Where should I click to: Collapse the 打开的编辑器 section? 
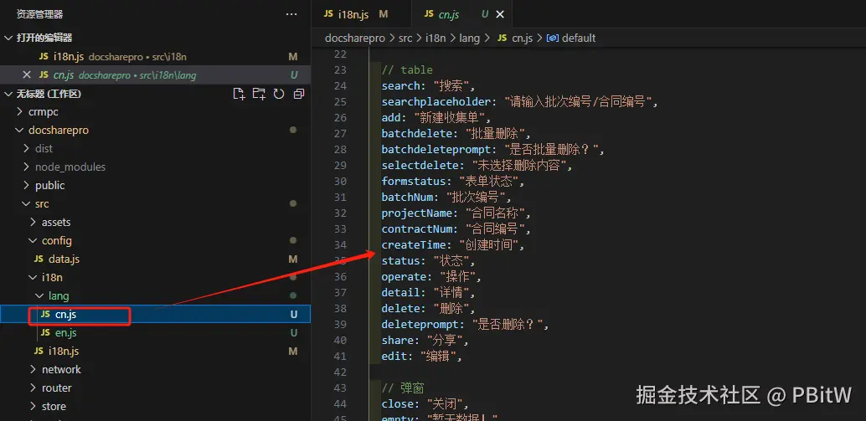tap(8, 38)
